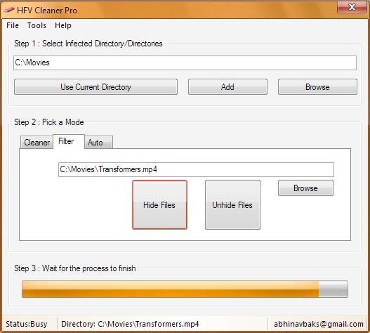Click the C:\Movies infected directory field
Image resolution: width=370 pixels, height=333 pixels.
tap(185, 63)
